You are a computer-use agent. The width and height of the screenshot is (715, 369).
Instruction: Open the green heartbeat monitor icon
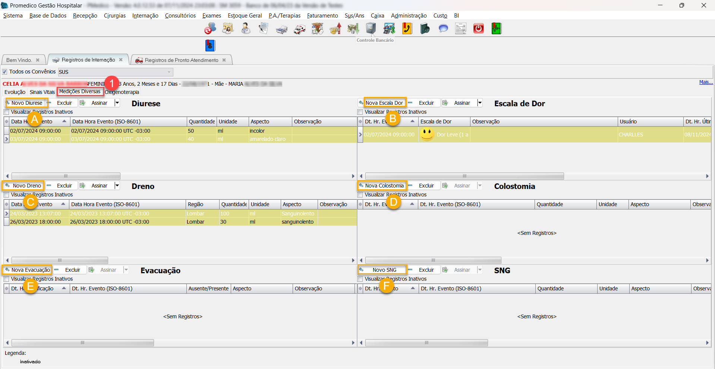click(x=496, y=29)
